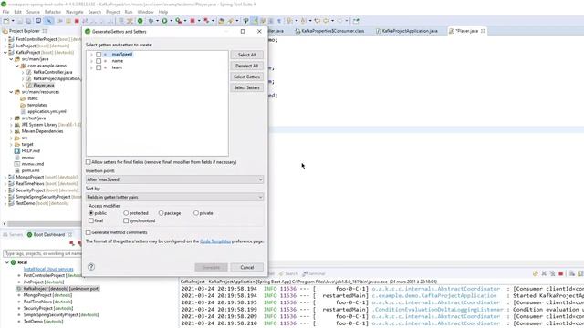Click Install local cloud services link
The width and height of the screenshot is (584, 328).
tap(48, 269)
